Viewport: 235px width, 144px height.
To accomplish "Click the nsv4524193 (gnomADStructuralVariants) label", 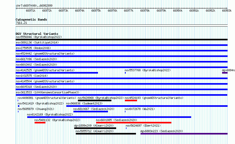I will (x=154, y=98).
